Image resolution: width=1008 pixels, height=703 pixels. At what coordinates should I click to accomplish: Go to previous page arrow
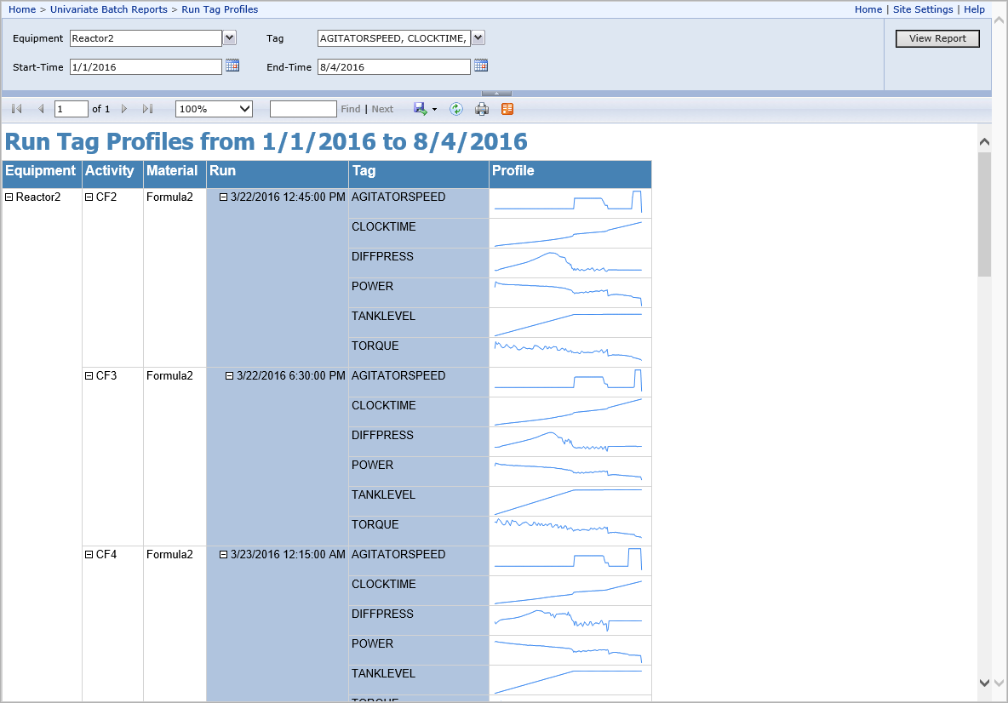(41, 109)
